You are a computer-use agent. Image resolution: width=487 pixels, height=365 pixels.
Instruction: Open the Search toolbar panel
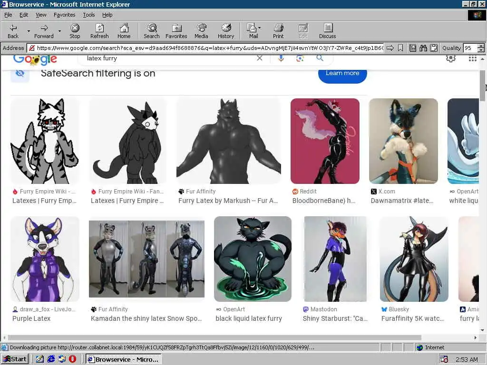[x=152, y=31]
